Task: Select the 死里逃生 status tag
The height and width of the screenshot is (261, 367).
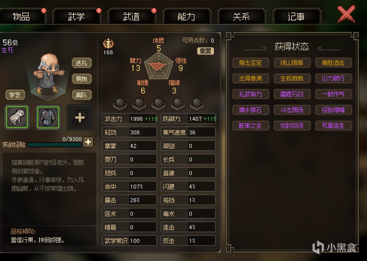Action: tap(333, 126)
